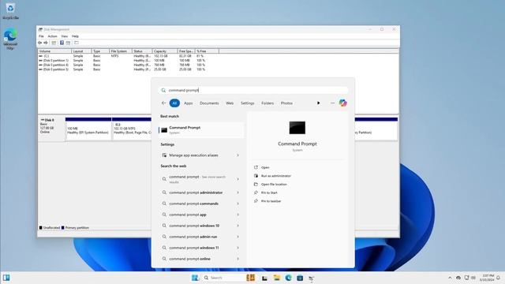Click the Capacity column header
505x284 pixels.
coord(165,51)
